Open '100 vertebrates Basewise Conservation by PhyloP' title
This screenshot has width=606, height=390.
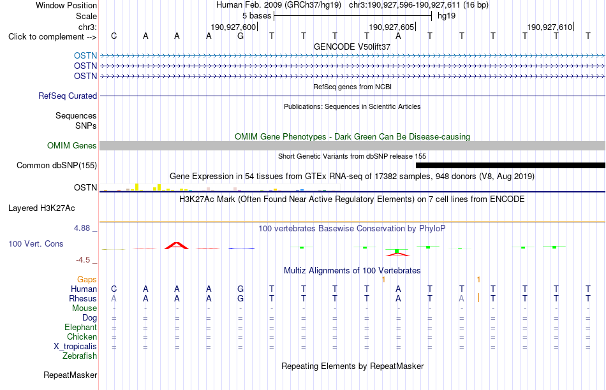tap(352, 229)
